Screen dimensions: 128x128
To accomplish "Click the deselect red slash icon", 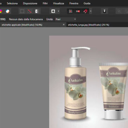I will tap(30, 11).
